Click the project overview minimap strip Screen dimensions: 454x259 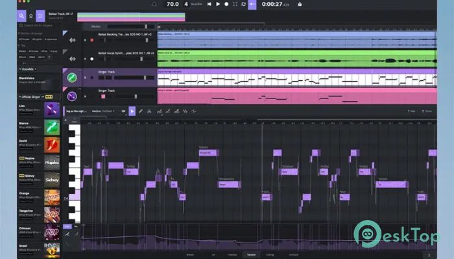[x=131, y=17]
